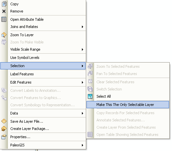Click the Select All icon in submenu
The image size is (172, 151).
(90, 96)
